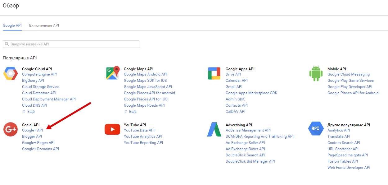The width and height of the screenshot is (388, 185).
Task: Click the blue API hexagon icon
Action: [x=316, y=129]
